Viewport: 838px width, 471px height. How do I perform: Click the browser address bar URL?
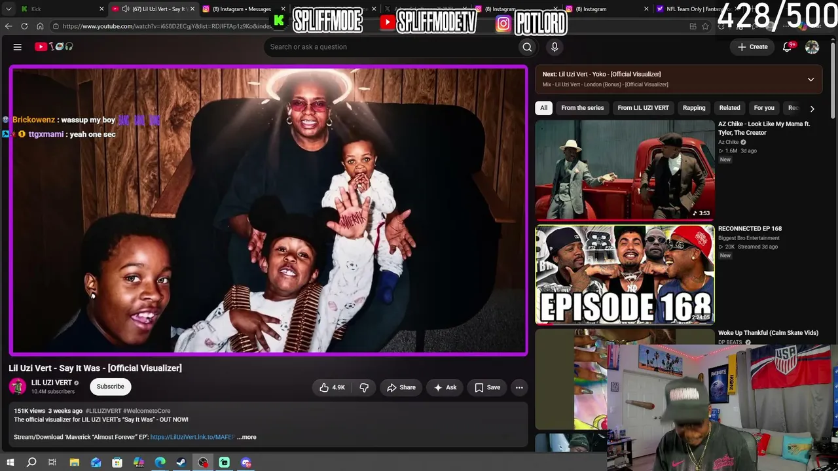point(167,26)
